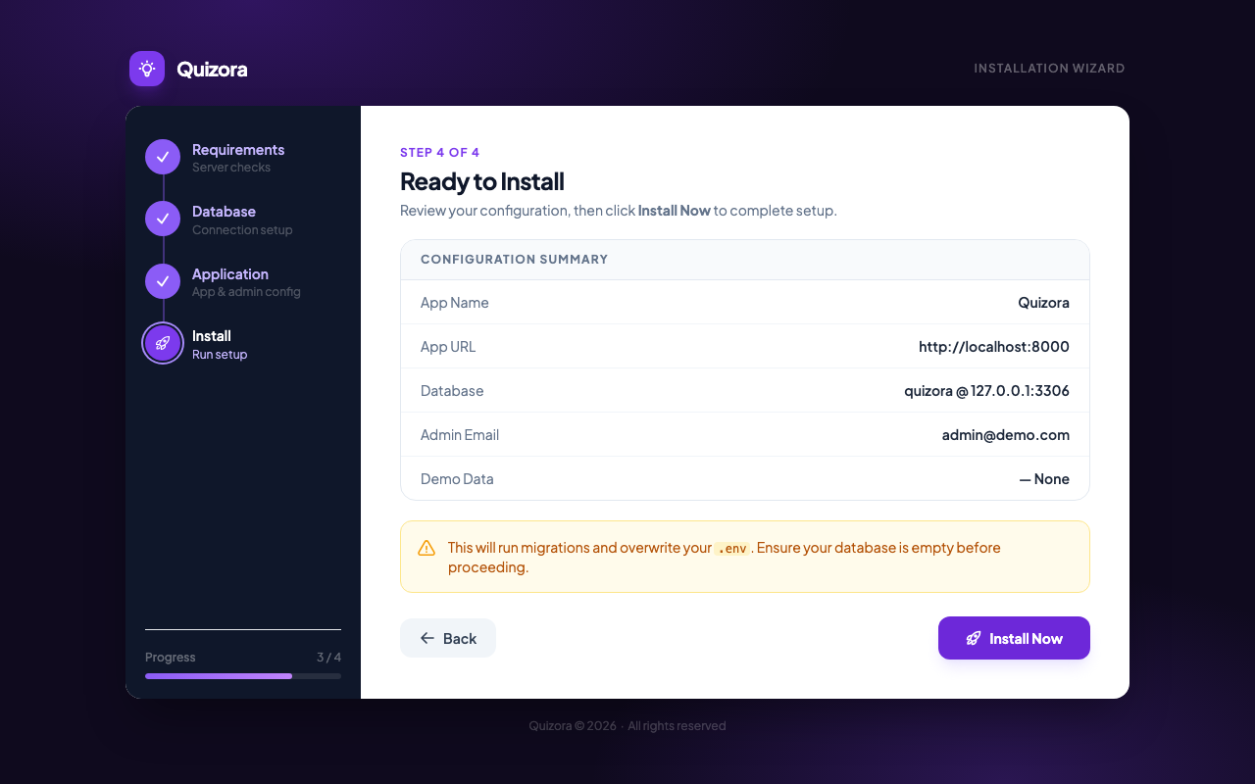Click the Server checks subtitle
Image resolution: width=1255 pixels, height=784 pixels.
click(x=231, y=168)
